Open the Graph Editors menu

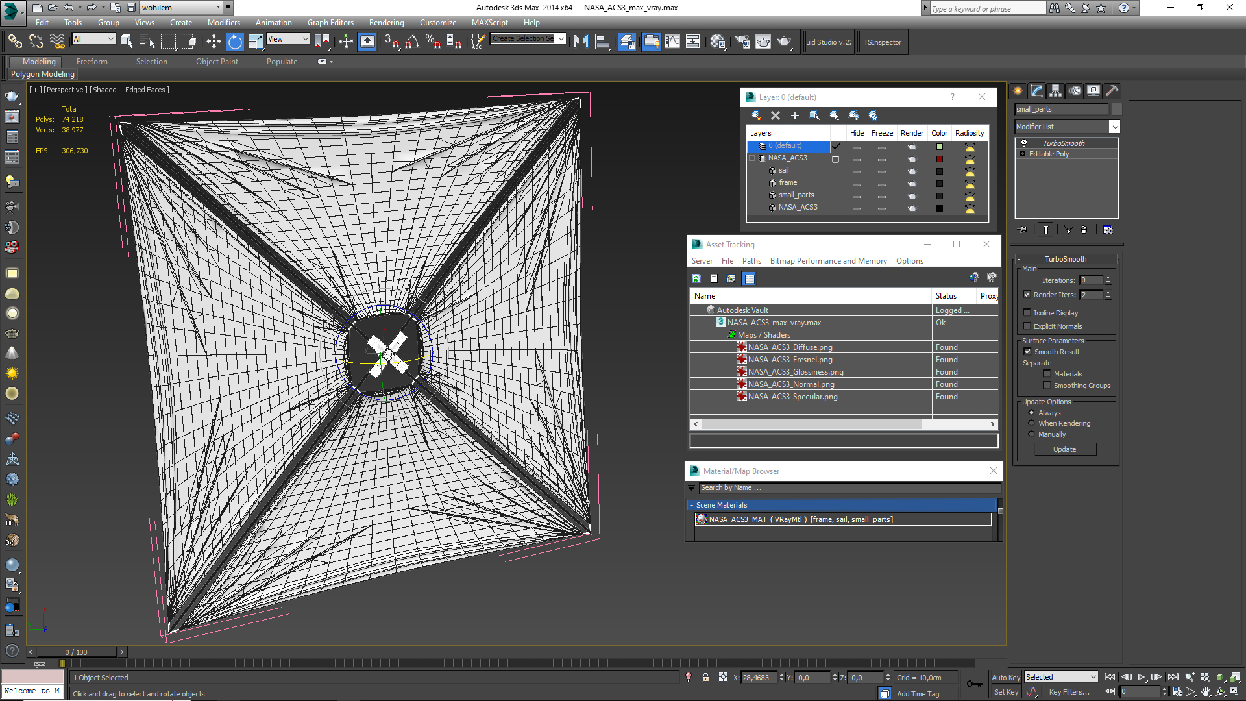pos(330,22)
